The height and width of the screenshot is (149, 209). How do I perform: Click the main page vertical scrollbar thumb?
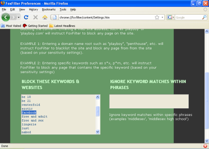pyautogui.click(x=207, y=101)
